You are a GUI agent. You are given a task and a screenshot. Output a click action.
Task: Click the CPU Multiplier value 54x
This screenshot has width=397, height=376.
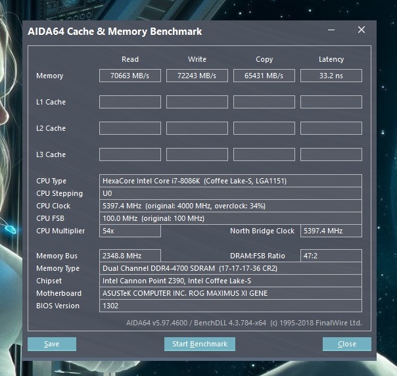130,231
